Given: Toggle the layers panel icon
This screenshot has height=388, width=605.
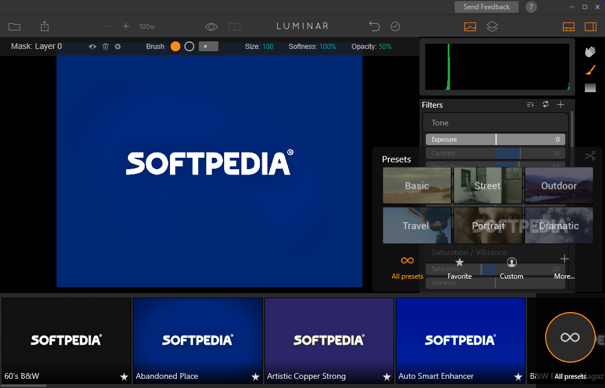Looking at the screenshot, I should click(492, 26).
